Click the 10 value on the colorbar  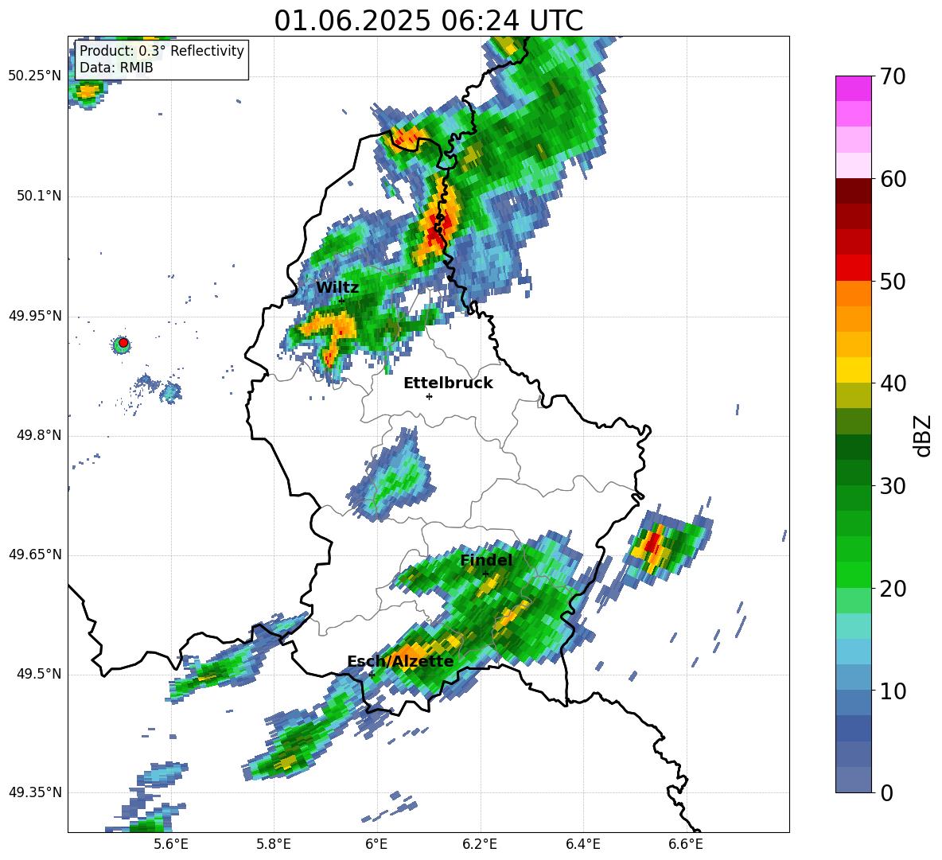tap(893, 691)
